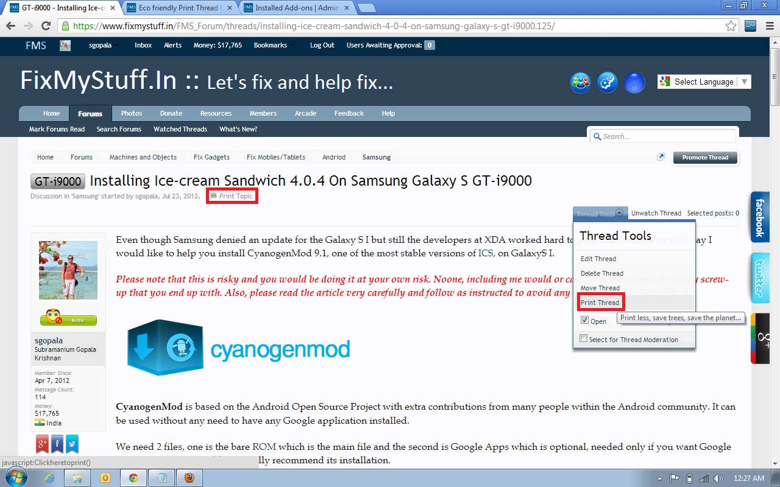Image resolution: width=780 pixels, height=487 pixels.
Task: Open Watched Threads link
Action: point(180,129)
